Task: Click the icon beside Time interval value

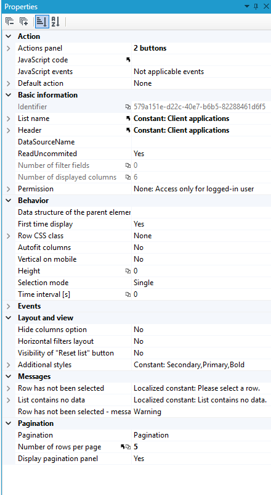Action: click(127, 294)
